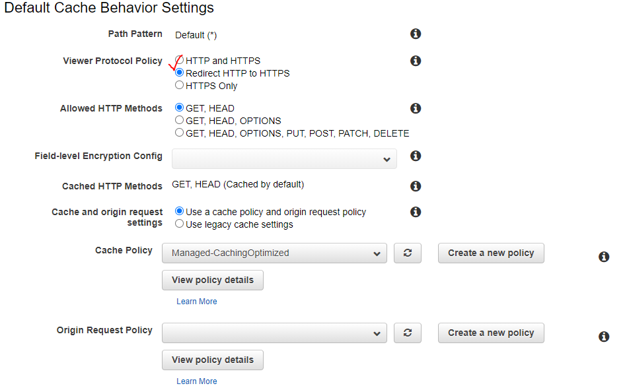The width and height of the screenshot is (629, 390).
Task: Show info tooltip for Allowed HTTP Methods
Action: pyautogui.click(x=416, y=108)
